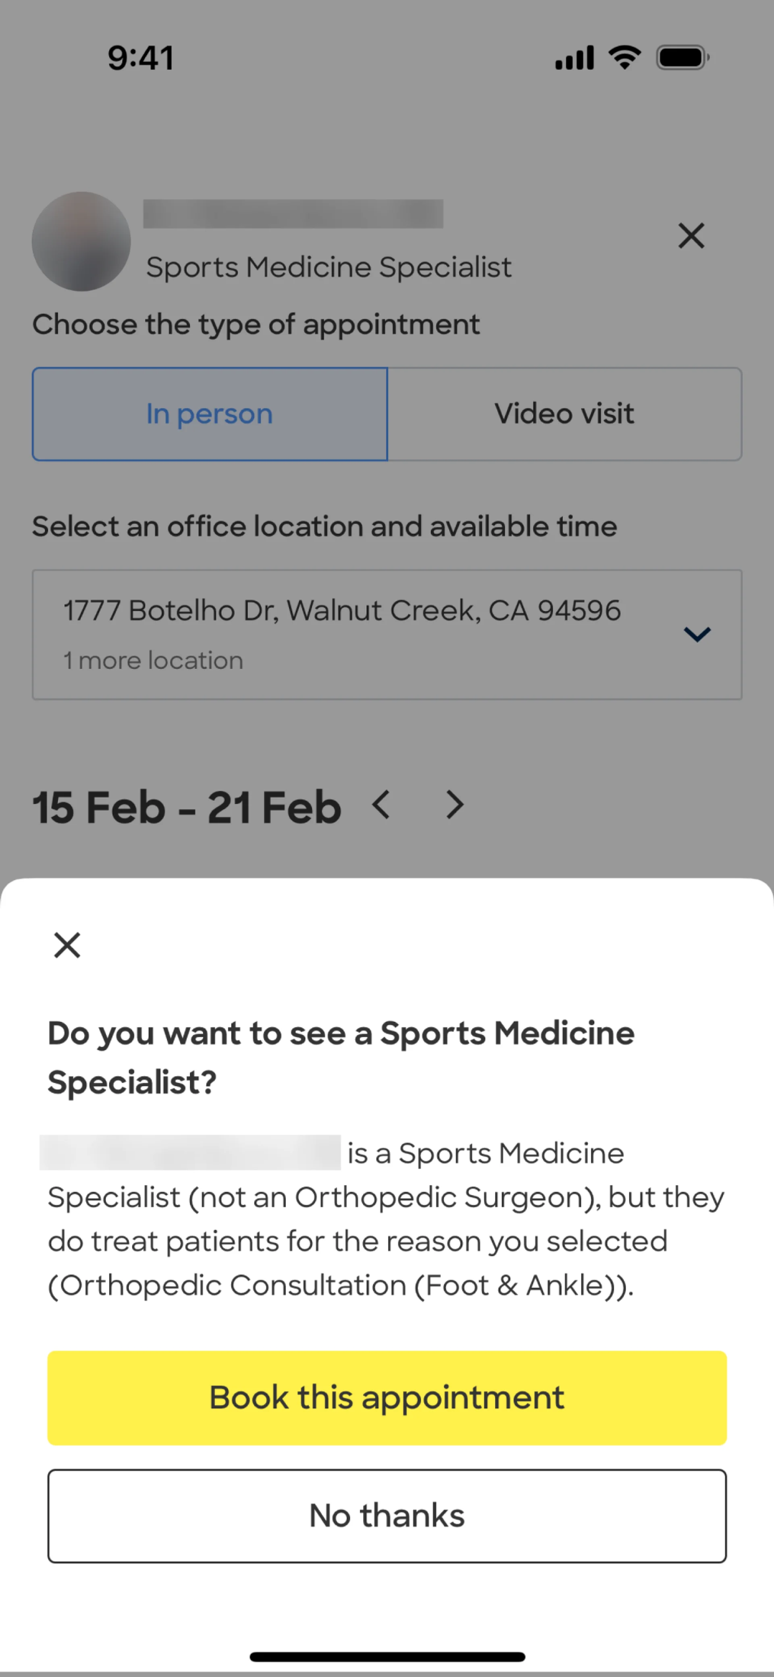Open the doctor's profile photo
This screenshot has width=774, height=1677.
(x=81, y=241)
